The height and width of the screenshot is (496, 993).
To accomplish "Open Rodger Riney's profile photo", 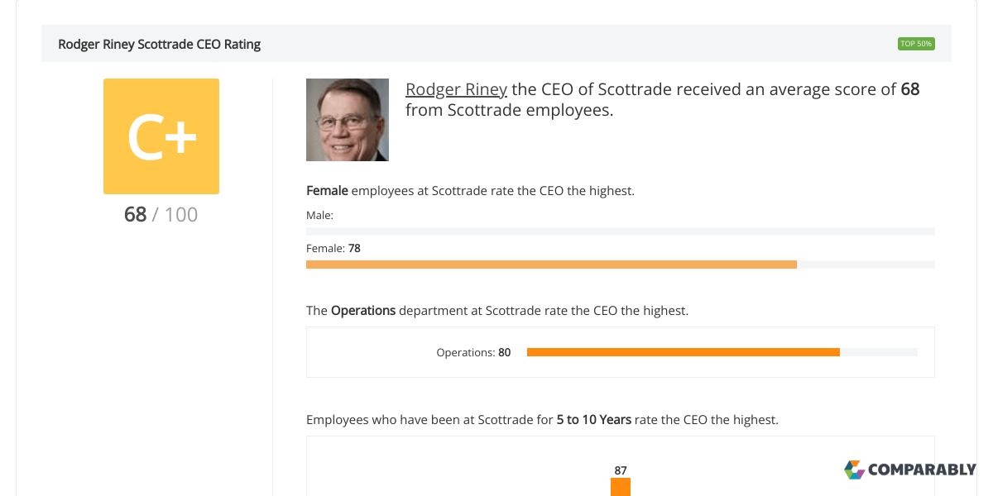I will pyautogui.click(x=348, y=120).
